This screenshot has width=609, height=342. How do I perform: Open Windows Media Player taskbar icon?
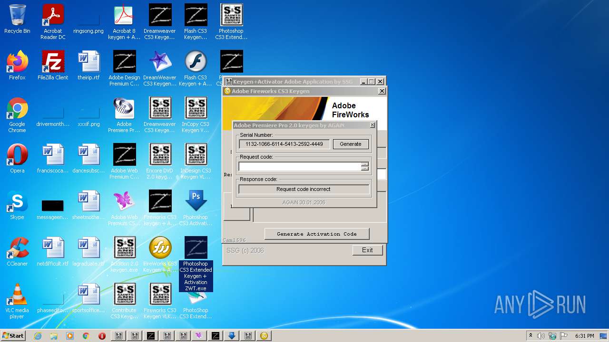(70, 336)
